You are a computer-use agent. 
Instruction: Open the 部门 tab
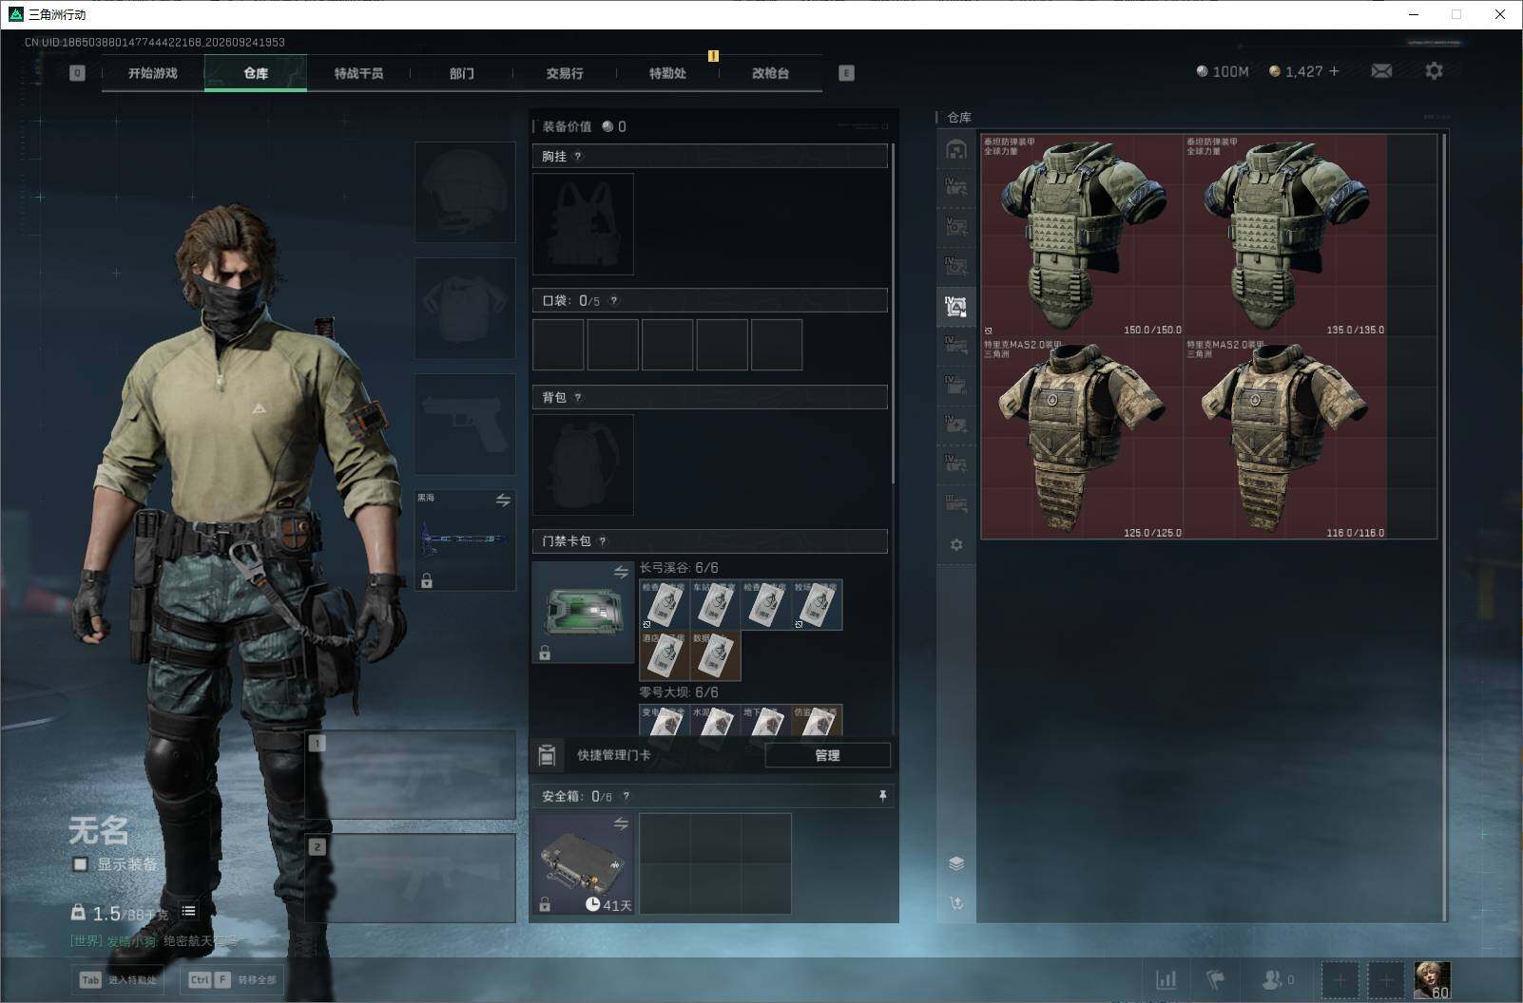coord(462,73)
